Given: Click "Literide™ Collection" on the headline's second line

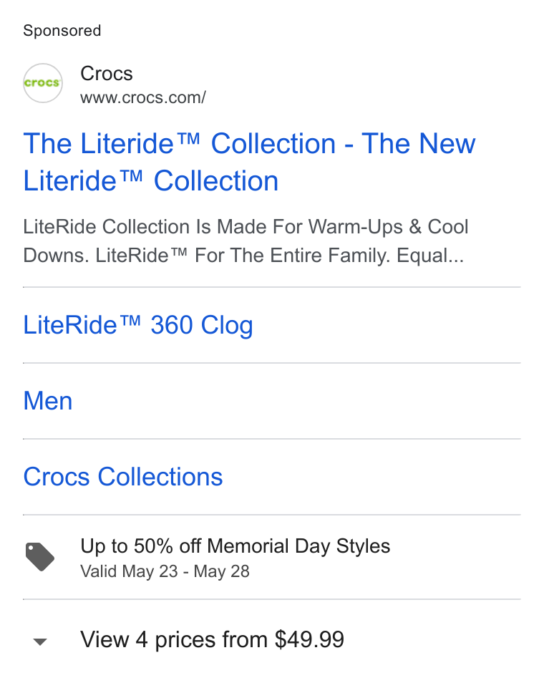Looking at the screenshot, I should tap(151, 181).
